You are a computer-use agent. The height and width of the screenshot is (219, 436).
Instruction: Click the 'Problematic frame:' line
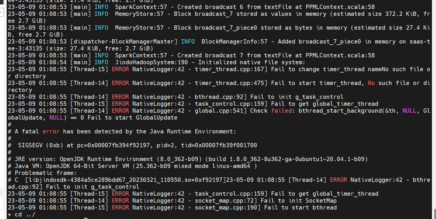46,173
